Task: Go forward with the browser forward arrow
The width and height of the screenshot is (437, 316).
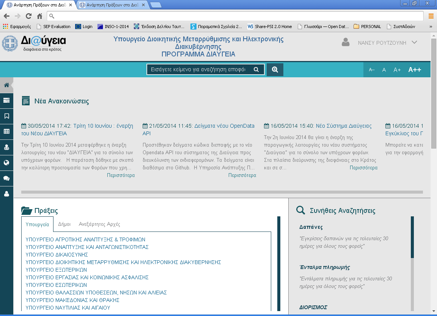Action: click(x=17, y=16)
